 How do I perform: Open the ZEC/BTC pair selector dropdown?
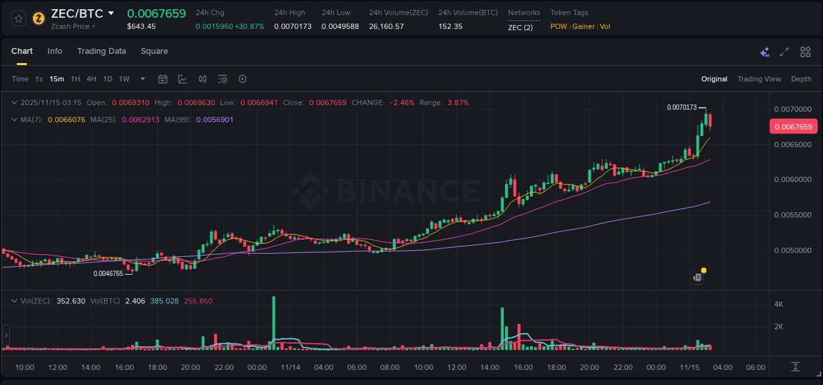tap(111, 12)
